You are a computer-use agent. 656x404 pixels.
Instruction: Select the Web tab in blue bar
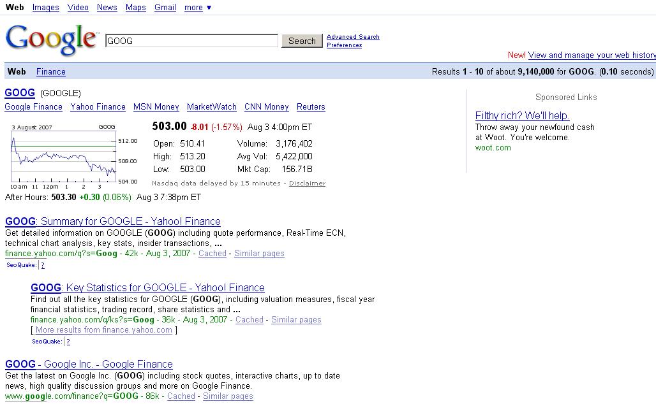click(17, 72)
